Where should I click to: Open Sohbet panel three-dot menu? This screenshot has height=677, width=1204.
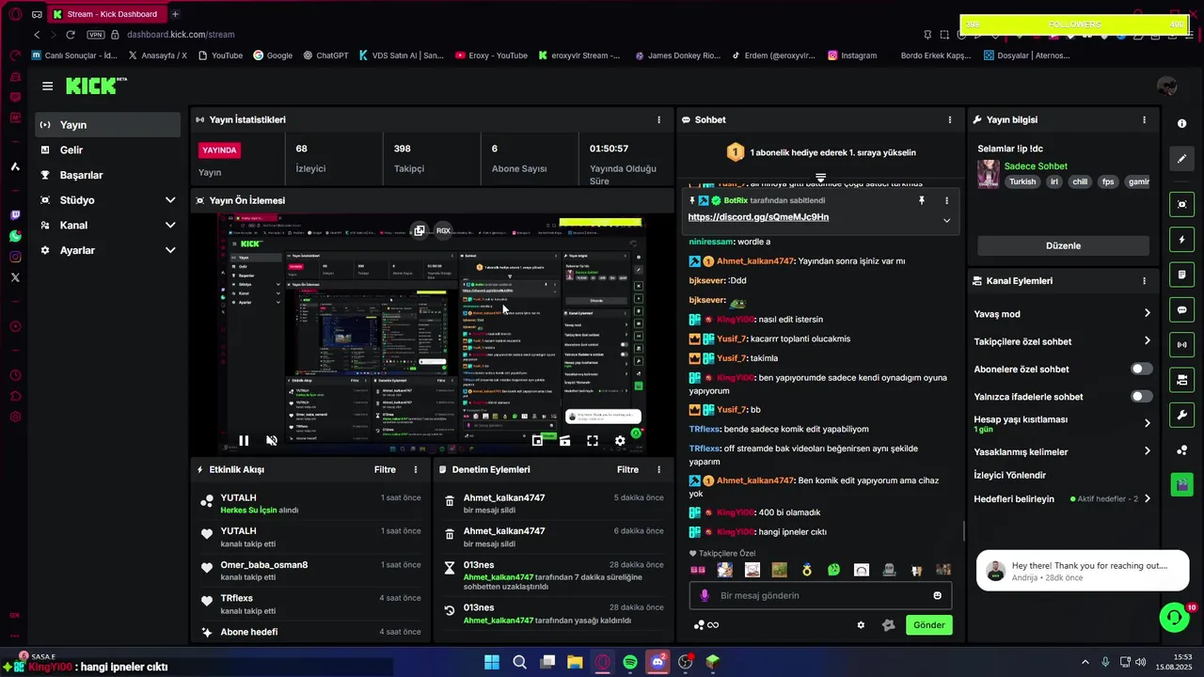tap(949, 119)
